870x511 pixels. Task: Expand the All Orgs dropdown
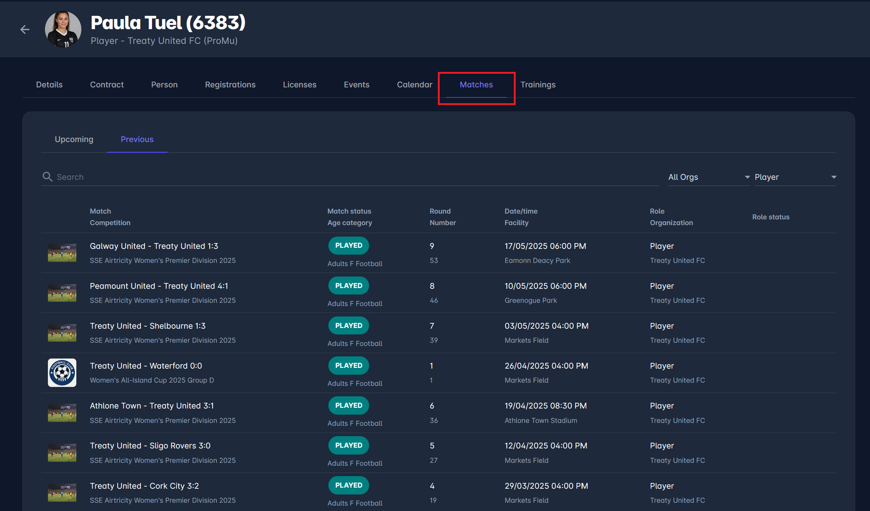click(709, 177)
